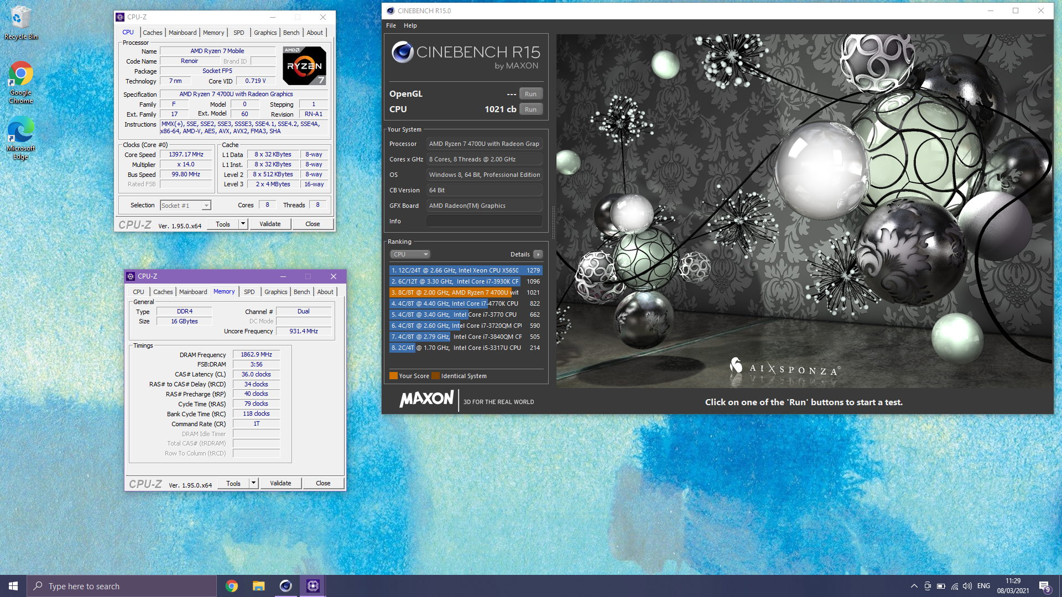Image resolution: width=1062 pixels, height=597 pixels.
Task: Open Google Chrome desktop shortcut
Action: pyautogui.click(x=21, y=82)
